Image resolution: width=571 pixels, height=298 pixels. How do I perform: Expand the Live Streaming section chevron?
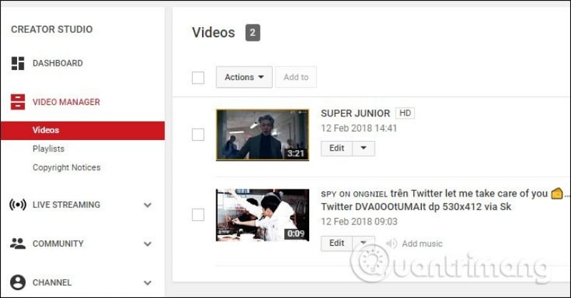[148, 205]
